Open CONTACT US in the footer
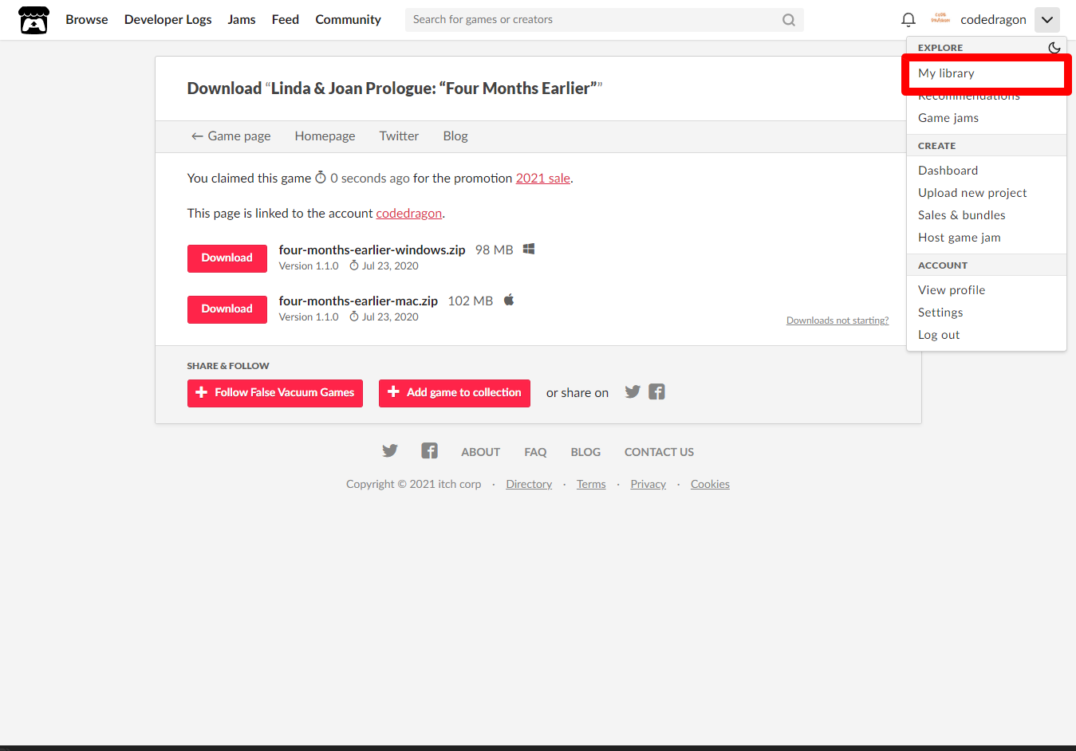Image resolution: width=1076 pixels, height=751 pixels. pyautogui.click(x=659, y=452)
